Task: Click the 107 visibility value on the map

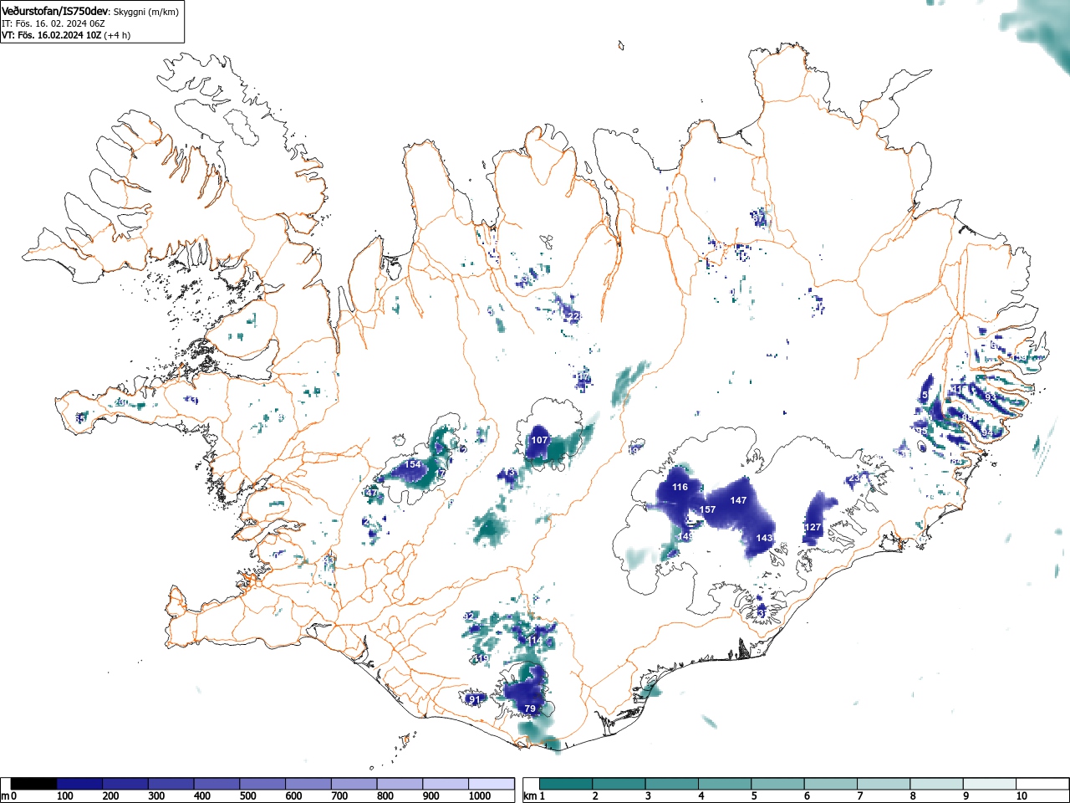Action: point(539,440)
